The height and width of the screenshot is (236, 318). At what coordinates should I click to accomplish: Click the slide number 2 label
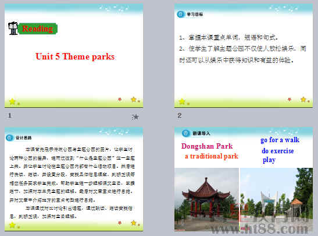(x=180, y=115)
